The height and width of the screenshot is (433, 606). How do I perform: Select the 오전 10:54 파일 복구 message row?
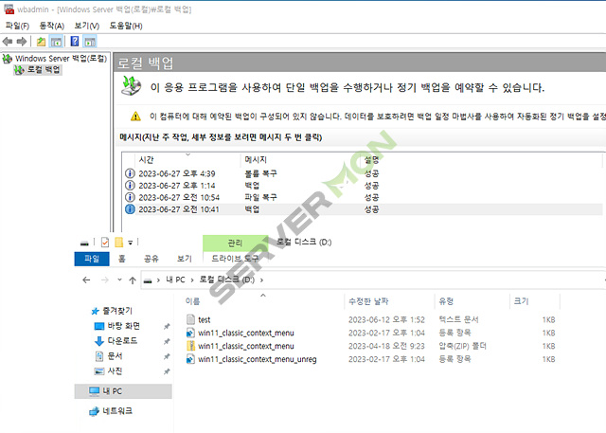pyautogui.click(x=363, y=198)
